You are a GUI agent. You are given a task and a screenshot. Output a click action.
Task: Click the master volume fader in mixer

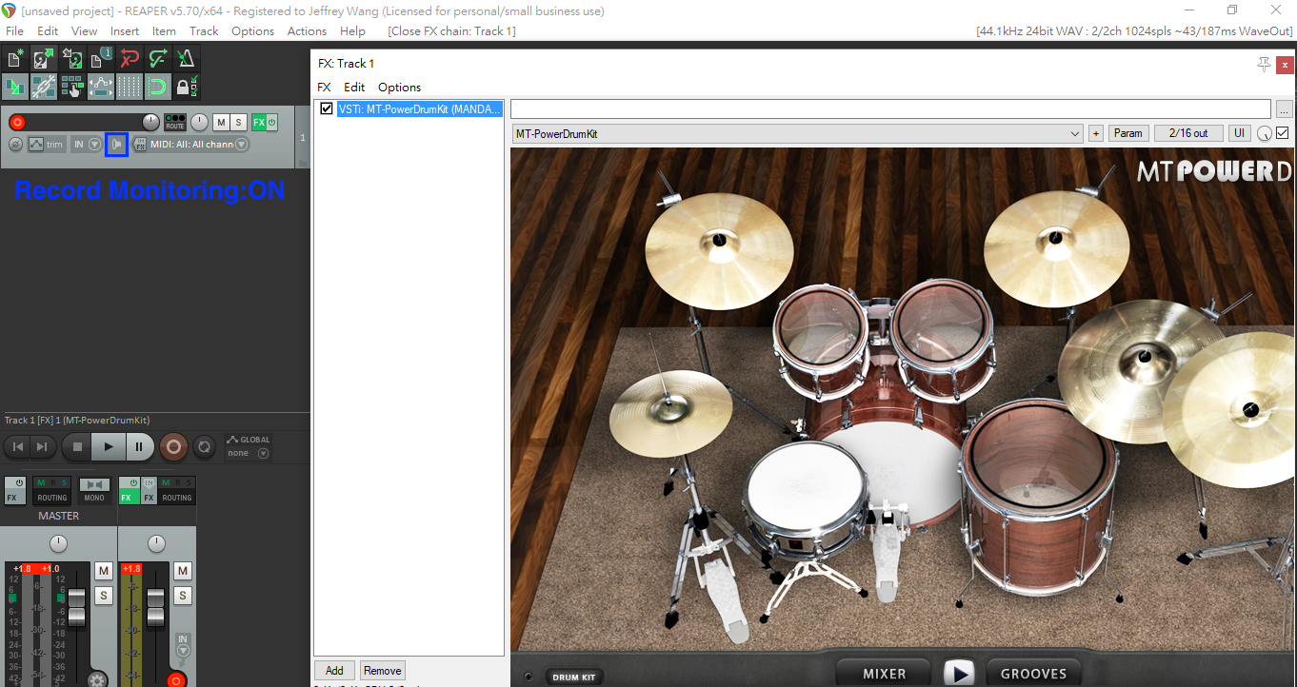click(x=77, y=607)
